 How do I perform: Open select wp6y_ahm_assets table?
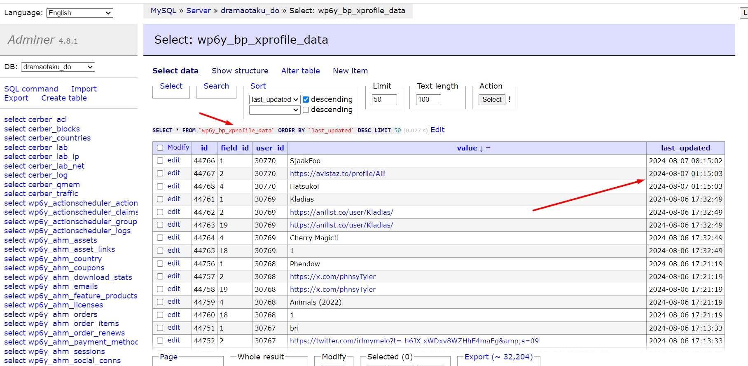[51, 240]
